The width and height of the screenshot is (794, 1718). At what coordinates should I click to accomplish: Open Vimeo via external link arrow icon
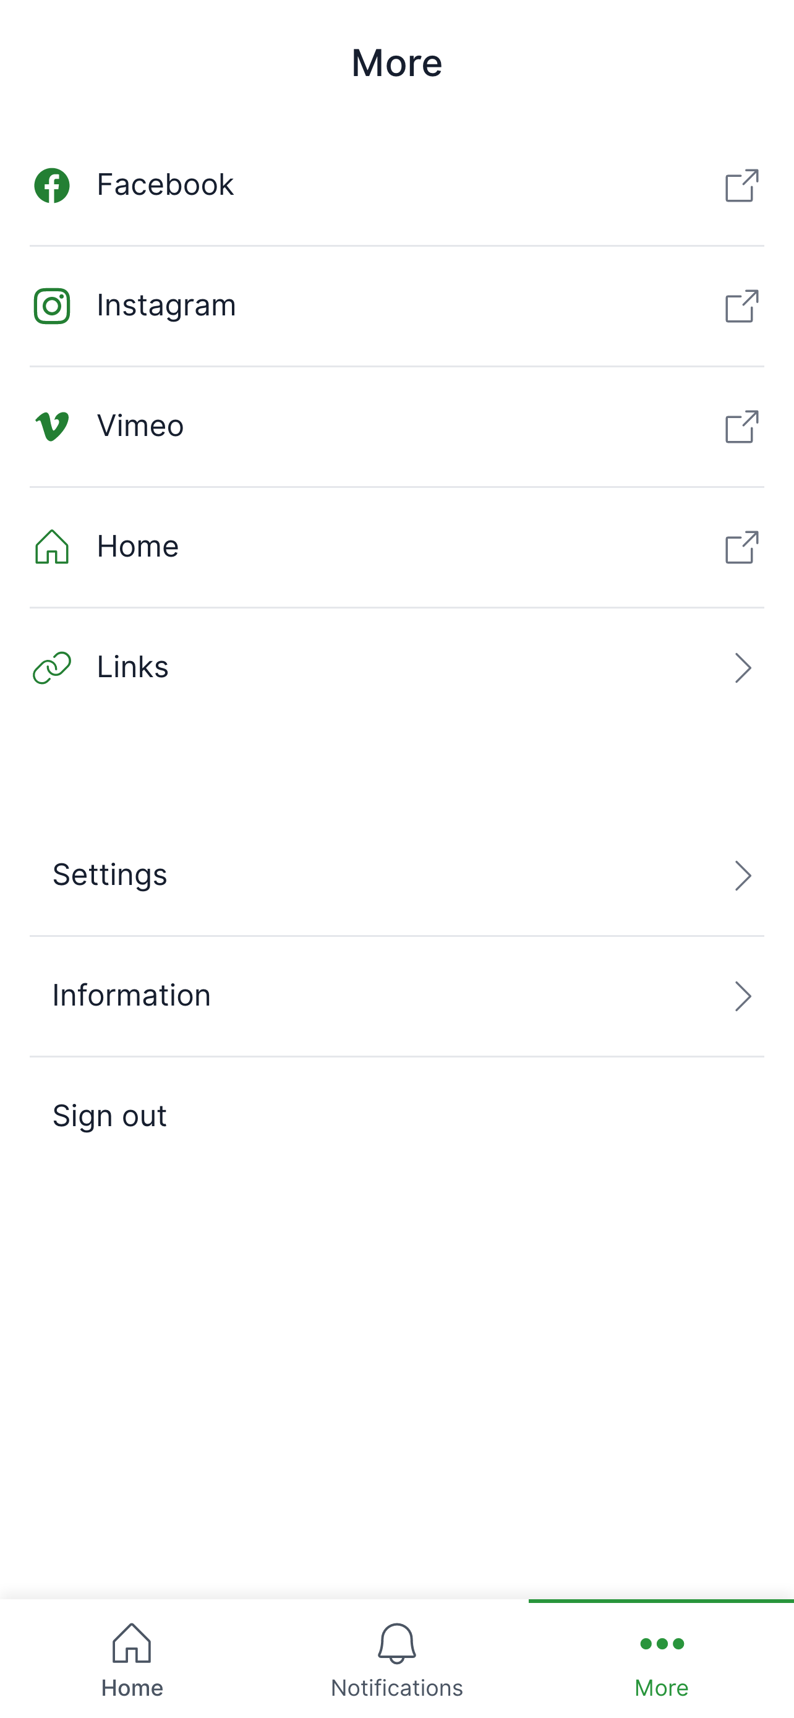pos(741,427)
